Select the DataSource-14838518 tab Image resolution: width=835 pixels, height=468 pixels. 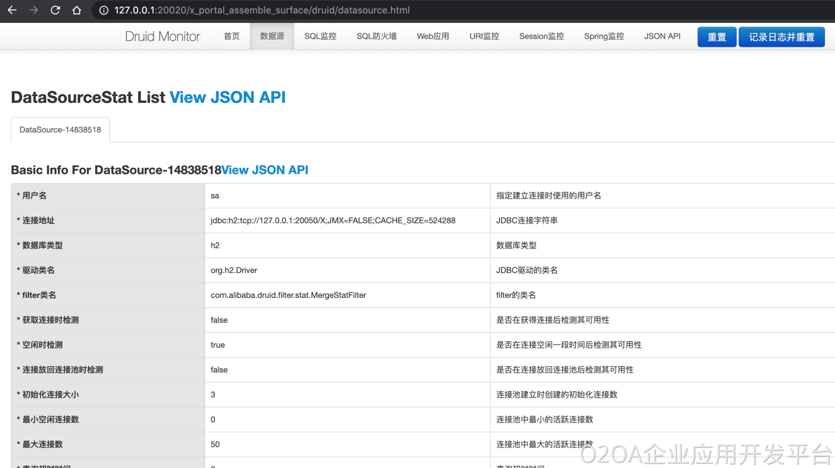(x=60, y=130)
